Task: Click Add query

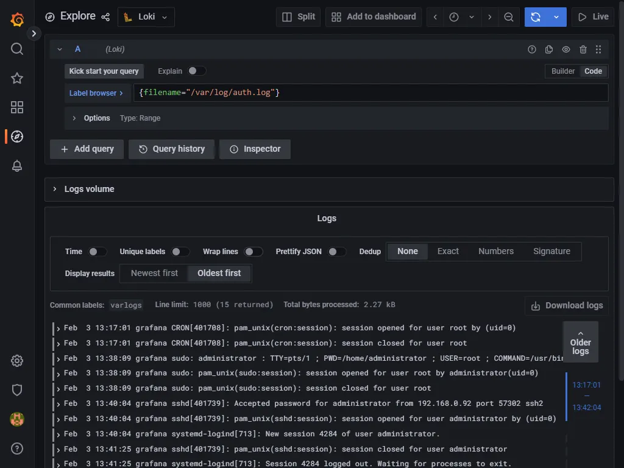Action: pos(87,149)
